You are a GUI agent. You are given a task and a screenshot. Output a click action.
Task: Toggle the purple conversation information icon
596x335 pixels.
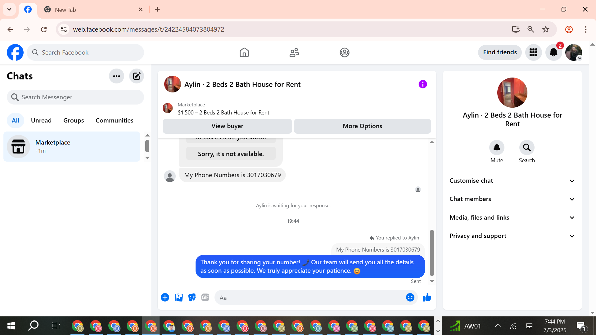click(422, 84)
